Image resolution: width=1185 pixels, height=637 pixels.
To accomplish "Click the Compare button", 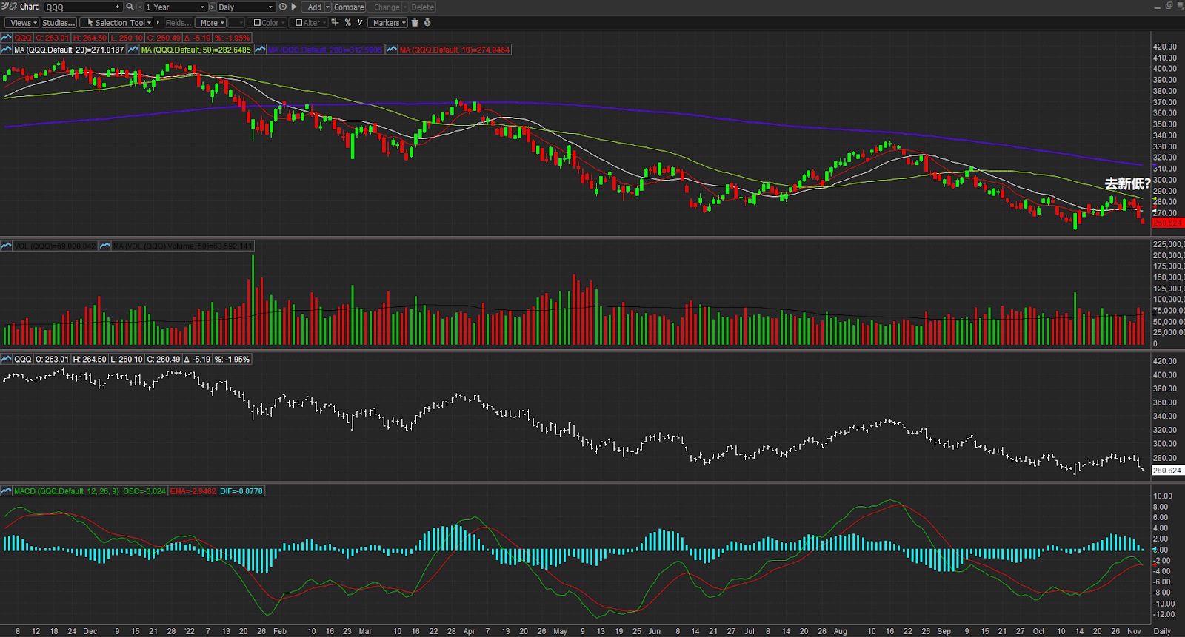I will [349, 7].
